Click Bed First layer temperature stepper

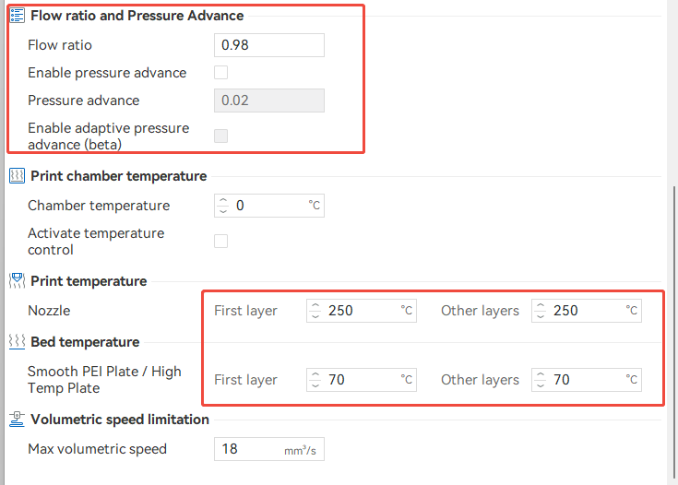click(315, 379)
